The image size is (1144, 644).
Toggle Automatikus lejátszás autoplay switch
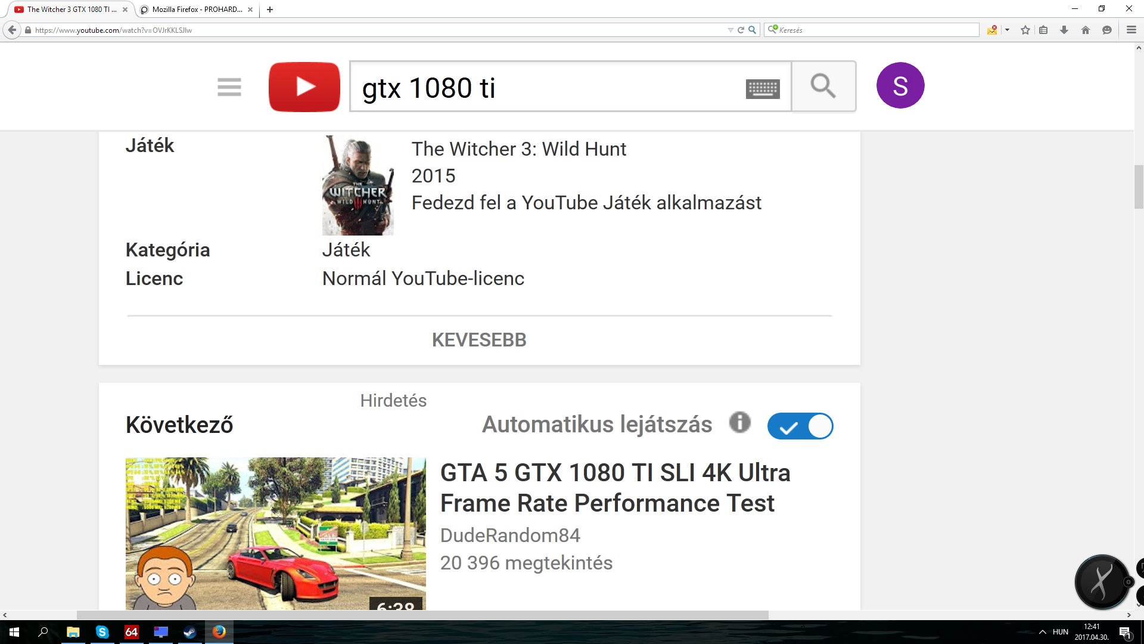[800, 426]
